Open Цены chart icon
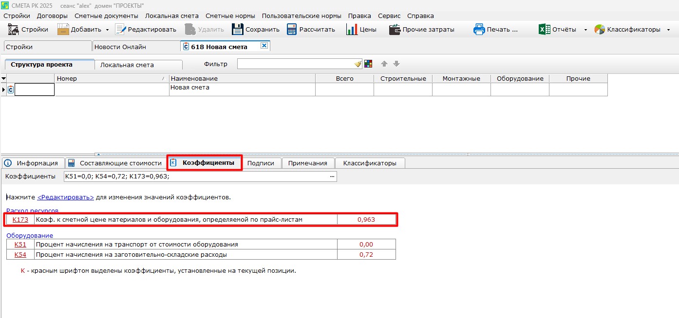 pos(352,29)
